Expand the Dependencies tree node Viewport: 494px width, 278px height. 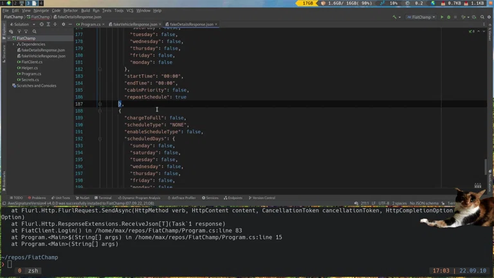(14, 44)
